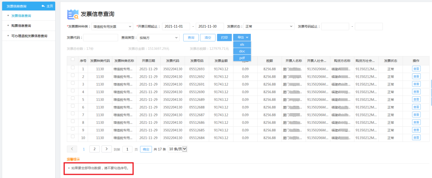The height and width of the screenshot is (178, 432).
Task: Click 查看 for invoice 05512686
Action: [x=416, y=122]
